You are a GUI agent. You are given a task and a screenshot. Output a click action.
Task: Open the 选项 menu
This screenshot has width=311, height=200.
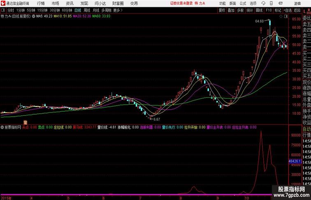(253, 3)
